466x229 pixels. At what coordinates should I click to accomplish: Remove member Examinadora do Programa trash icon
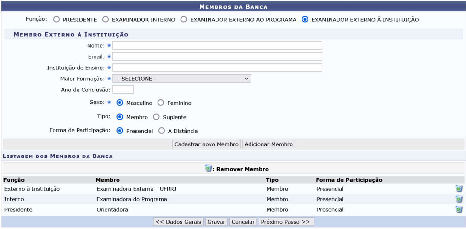[459, 199]
